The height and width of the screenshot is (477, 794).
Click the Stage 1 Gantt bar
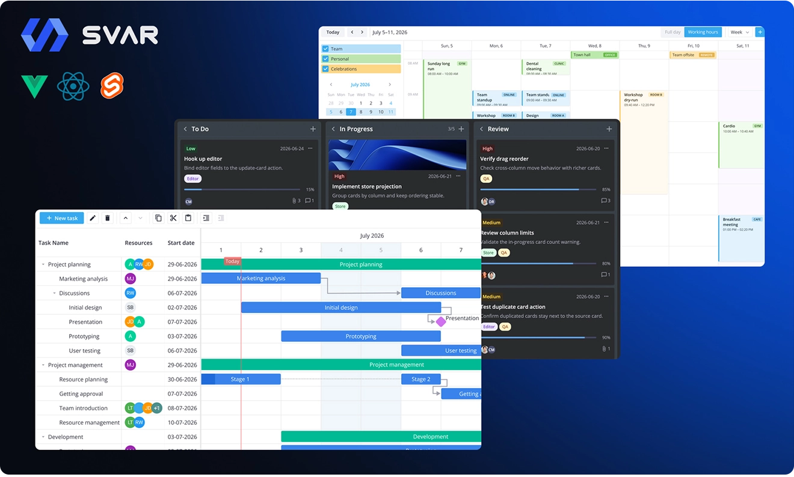241,379
